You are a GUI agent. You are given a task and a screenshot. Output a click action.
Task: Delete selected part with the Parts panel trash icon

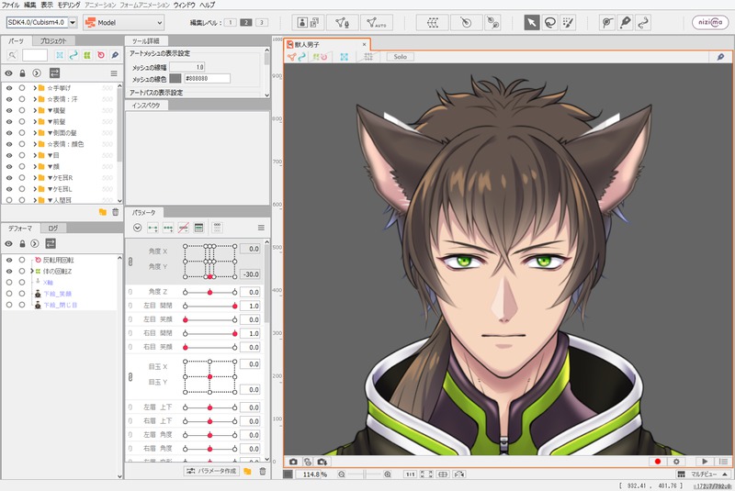[116, 212]
